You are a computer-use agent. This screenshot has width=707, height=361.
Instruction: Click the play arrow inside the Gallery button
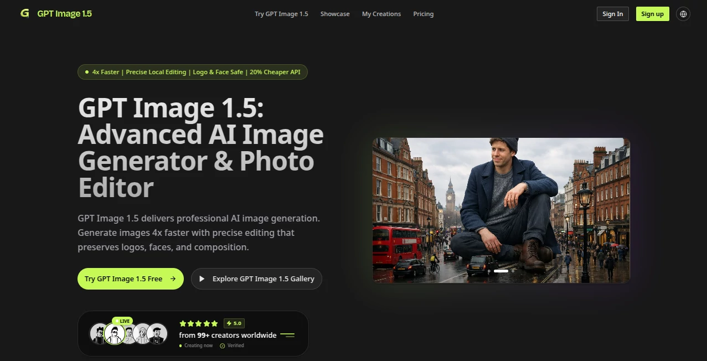(202, 279)
